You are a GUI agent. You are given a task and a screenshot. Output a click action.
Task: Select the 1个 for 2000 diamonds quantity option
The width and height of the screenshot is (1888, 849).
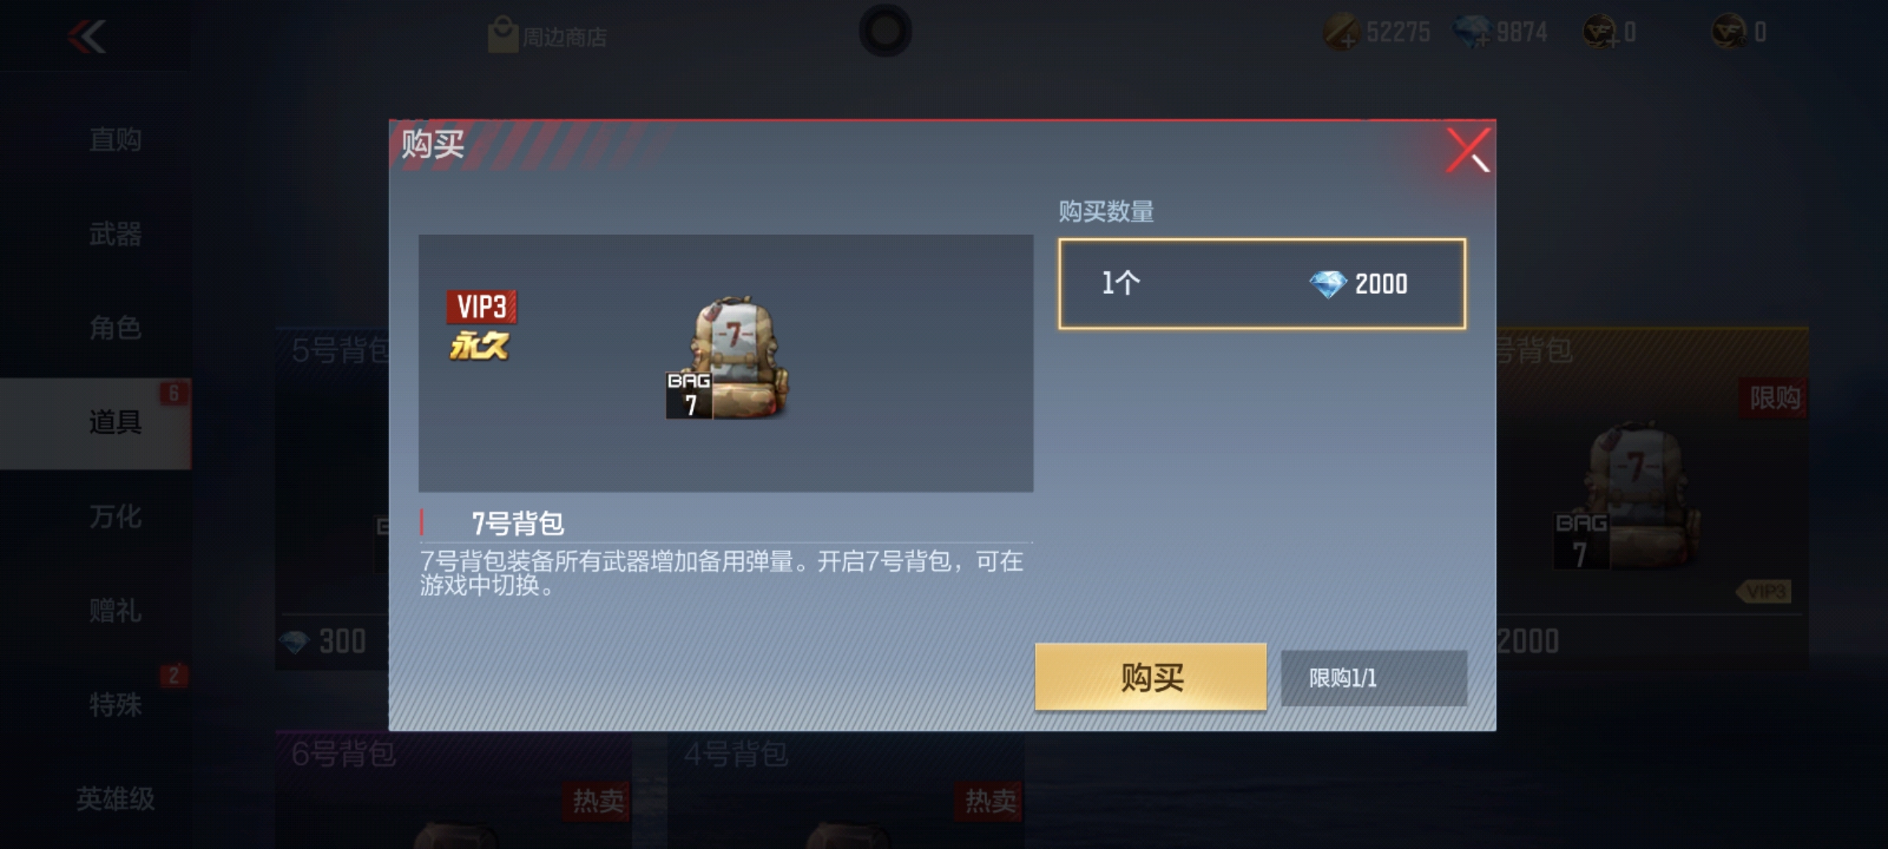1262,284
